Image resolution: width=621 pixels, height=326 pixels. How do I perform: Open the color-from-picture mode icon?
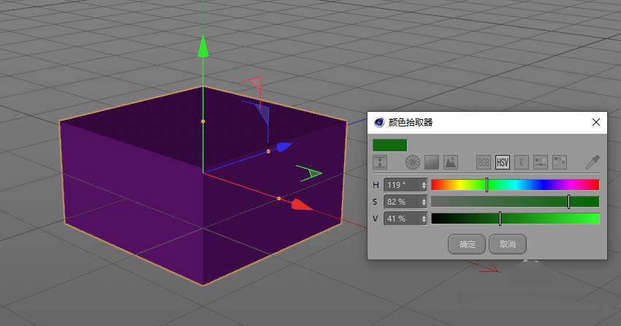[x=451, y=162]
